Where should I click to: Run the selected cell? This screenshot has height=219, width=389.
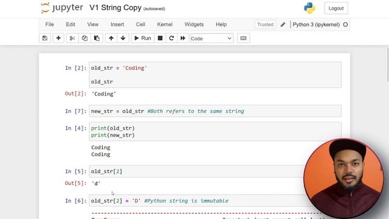(x=143, y=38)
